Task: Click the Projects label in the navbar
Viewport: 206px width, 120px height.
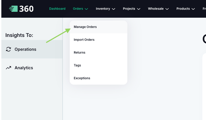Action: click(x=129, y=9)
